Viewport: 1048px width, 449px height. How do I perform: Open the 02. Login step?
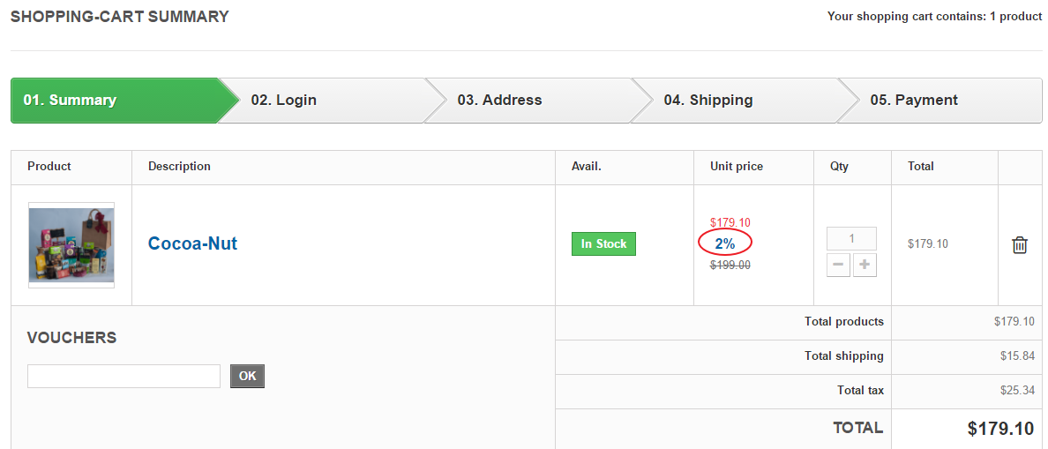pos(284,101)
